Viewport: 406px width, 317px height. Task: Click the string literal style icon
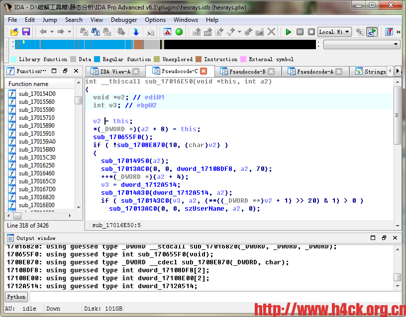(231, 32)
